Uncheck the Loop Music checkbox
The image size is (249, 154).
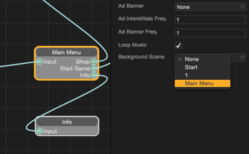(178, 45)
